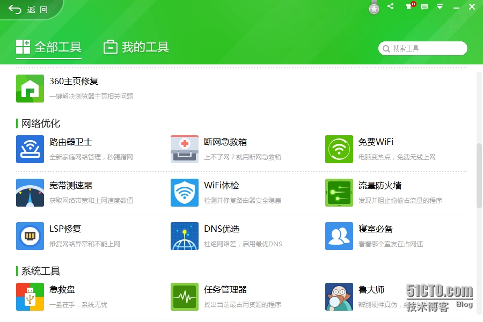Open the 寝室必备 people icon

[339, 236]
